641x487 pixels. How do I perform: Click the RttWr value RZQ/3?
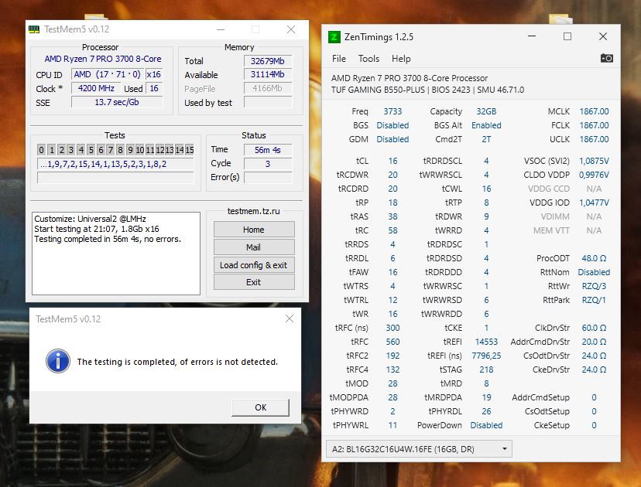click(x=594, y=286)
